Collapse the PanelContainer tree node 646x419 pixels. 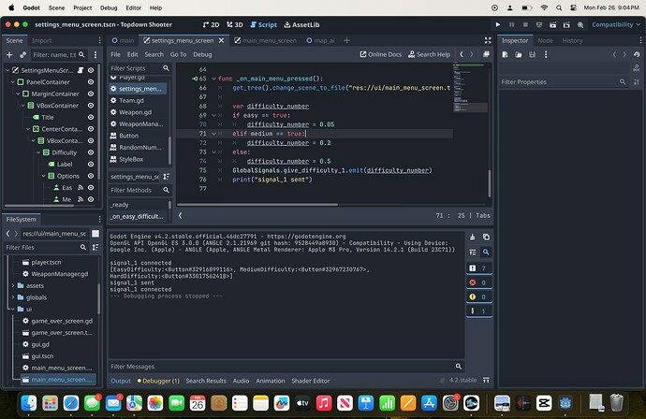tap(13, 82)
